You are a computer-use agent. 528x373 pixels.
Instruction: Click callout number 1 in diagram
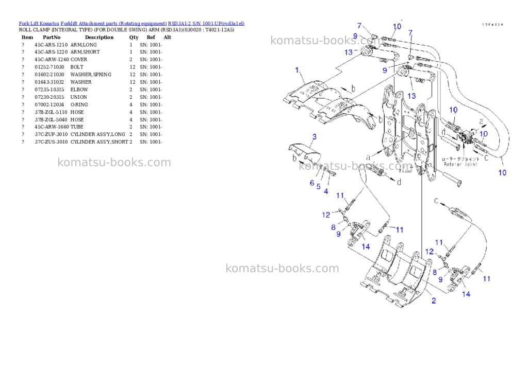(297, 70)
